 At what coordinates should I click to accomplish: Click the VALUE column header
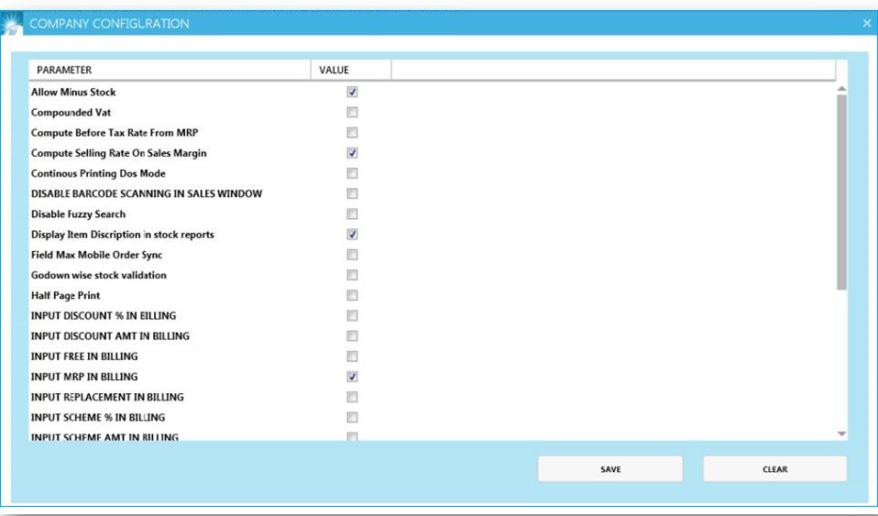pyautogui.click(x=351, y=70)
